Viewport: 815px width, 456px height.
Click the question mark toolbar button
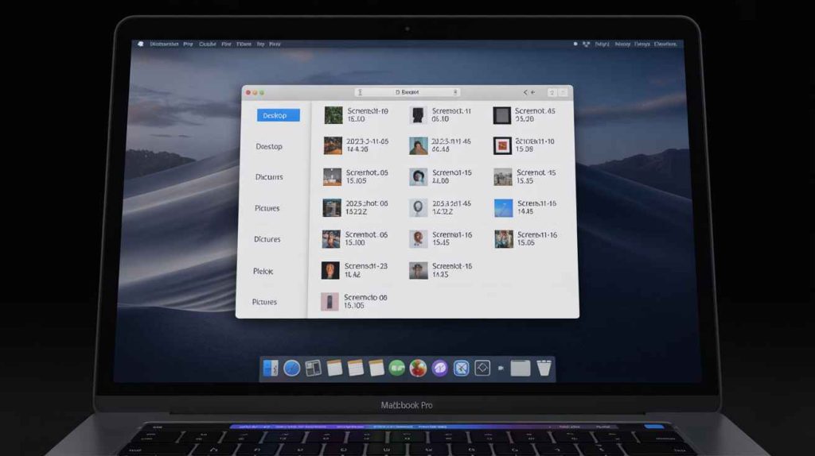552,92
